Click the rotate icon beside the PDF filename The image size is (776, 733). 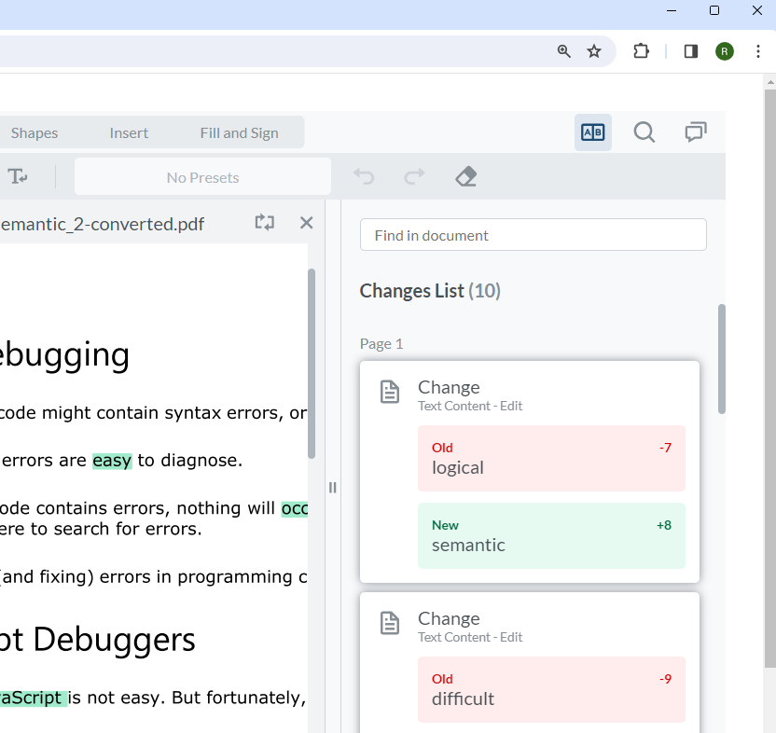[x=264, y=222]
